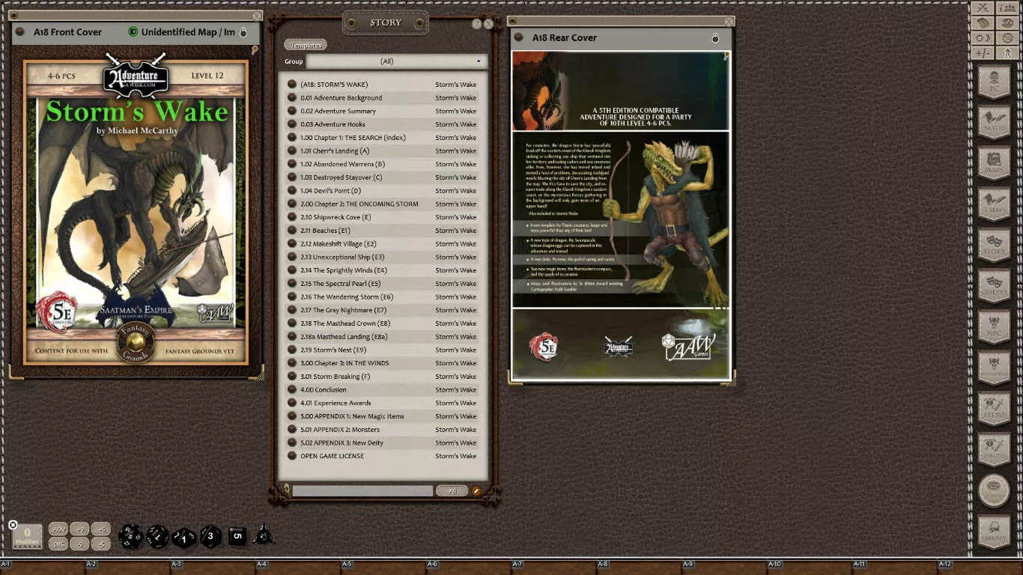Screen dimensions: 1023x575
Task: Open 1.01 Cherr's Landing (A) entry
Action: 383,151
